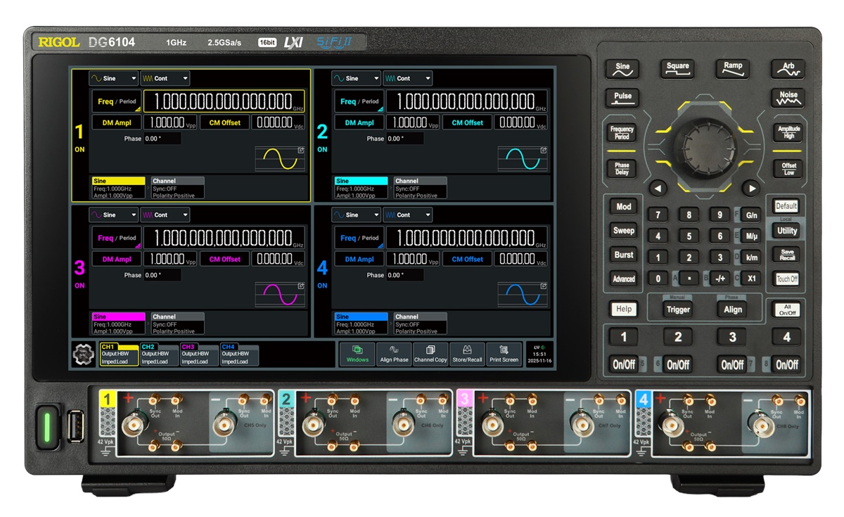Image resolution: width=844 pixels, height=517 pixels.
Task: Open the Store/Recall icon on screen
Action: [x=467, y=354]
